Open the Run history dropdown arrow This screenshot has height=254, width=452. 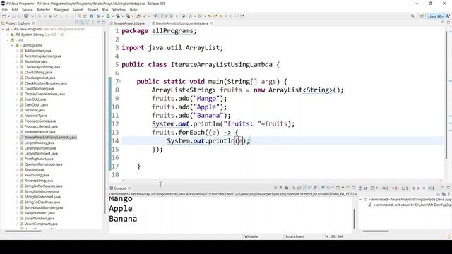coord(112,16)
